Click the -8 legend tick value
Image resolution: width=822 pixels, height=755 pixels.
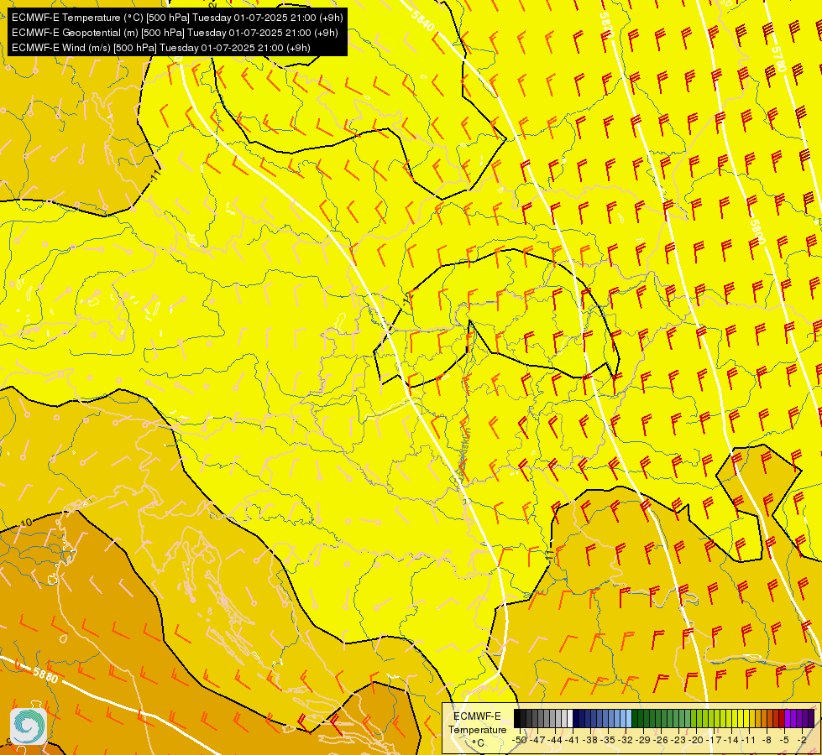(767, 740)
